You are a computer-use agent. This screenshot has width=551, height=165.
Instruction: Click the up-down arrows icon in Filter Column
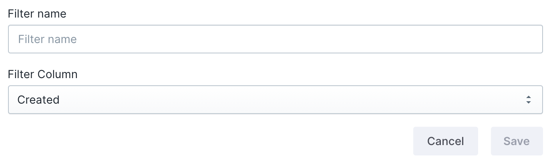pyautogui.click(x=529, y=100)
